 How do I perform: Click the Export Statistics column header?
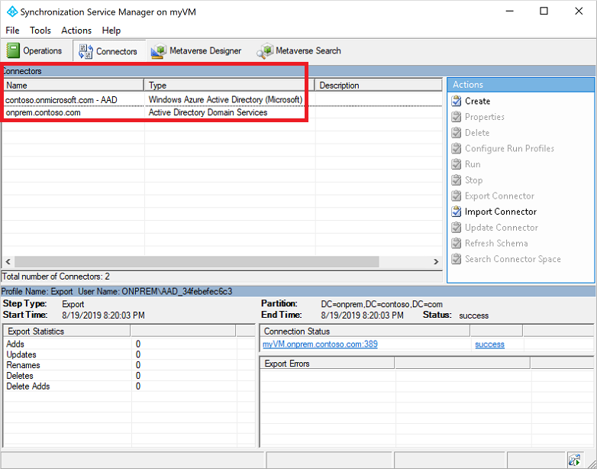[x=66, y=331]
